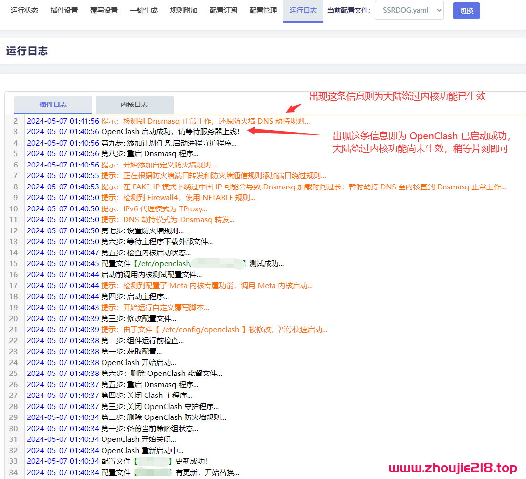Open the 插件设置 tab
Image resolution: width=526 pixels, height=479 pixels.
point(63,10)
